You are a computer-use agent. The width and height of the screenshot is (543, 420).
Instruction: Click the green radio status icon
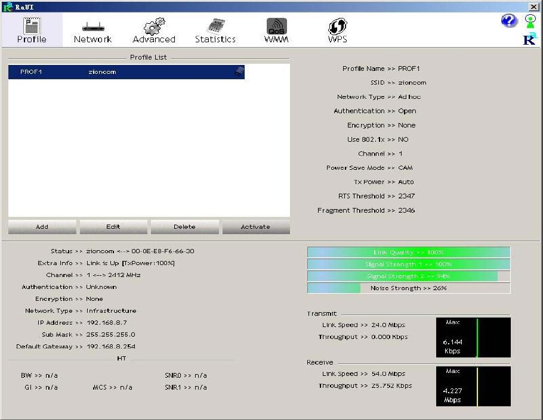click(x=530, y=21)
